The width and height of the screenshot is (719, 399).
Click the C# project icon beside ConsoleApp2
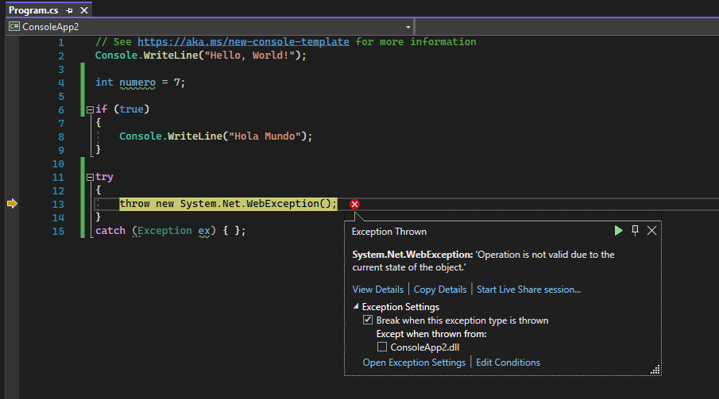[14, 26]
